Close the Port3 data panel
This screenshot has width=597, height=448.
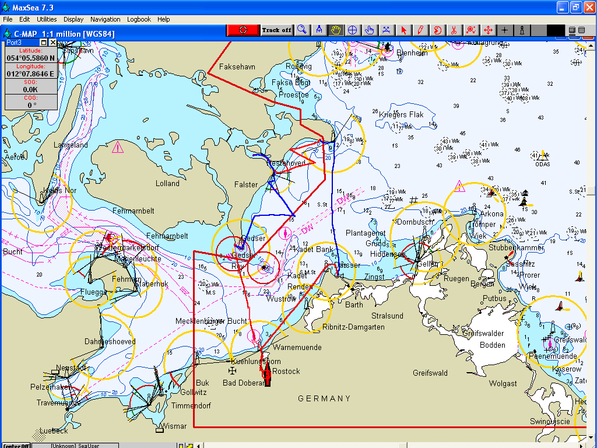click(53, 42)
